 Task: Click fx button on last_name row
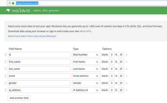point(121,69)
